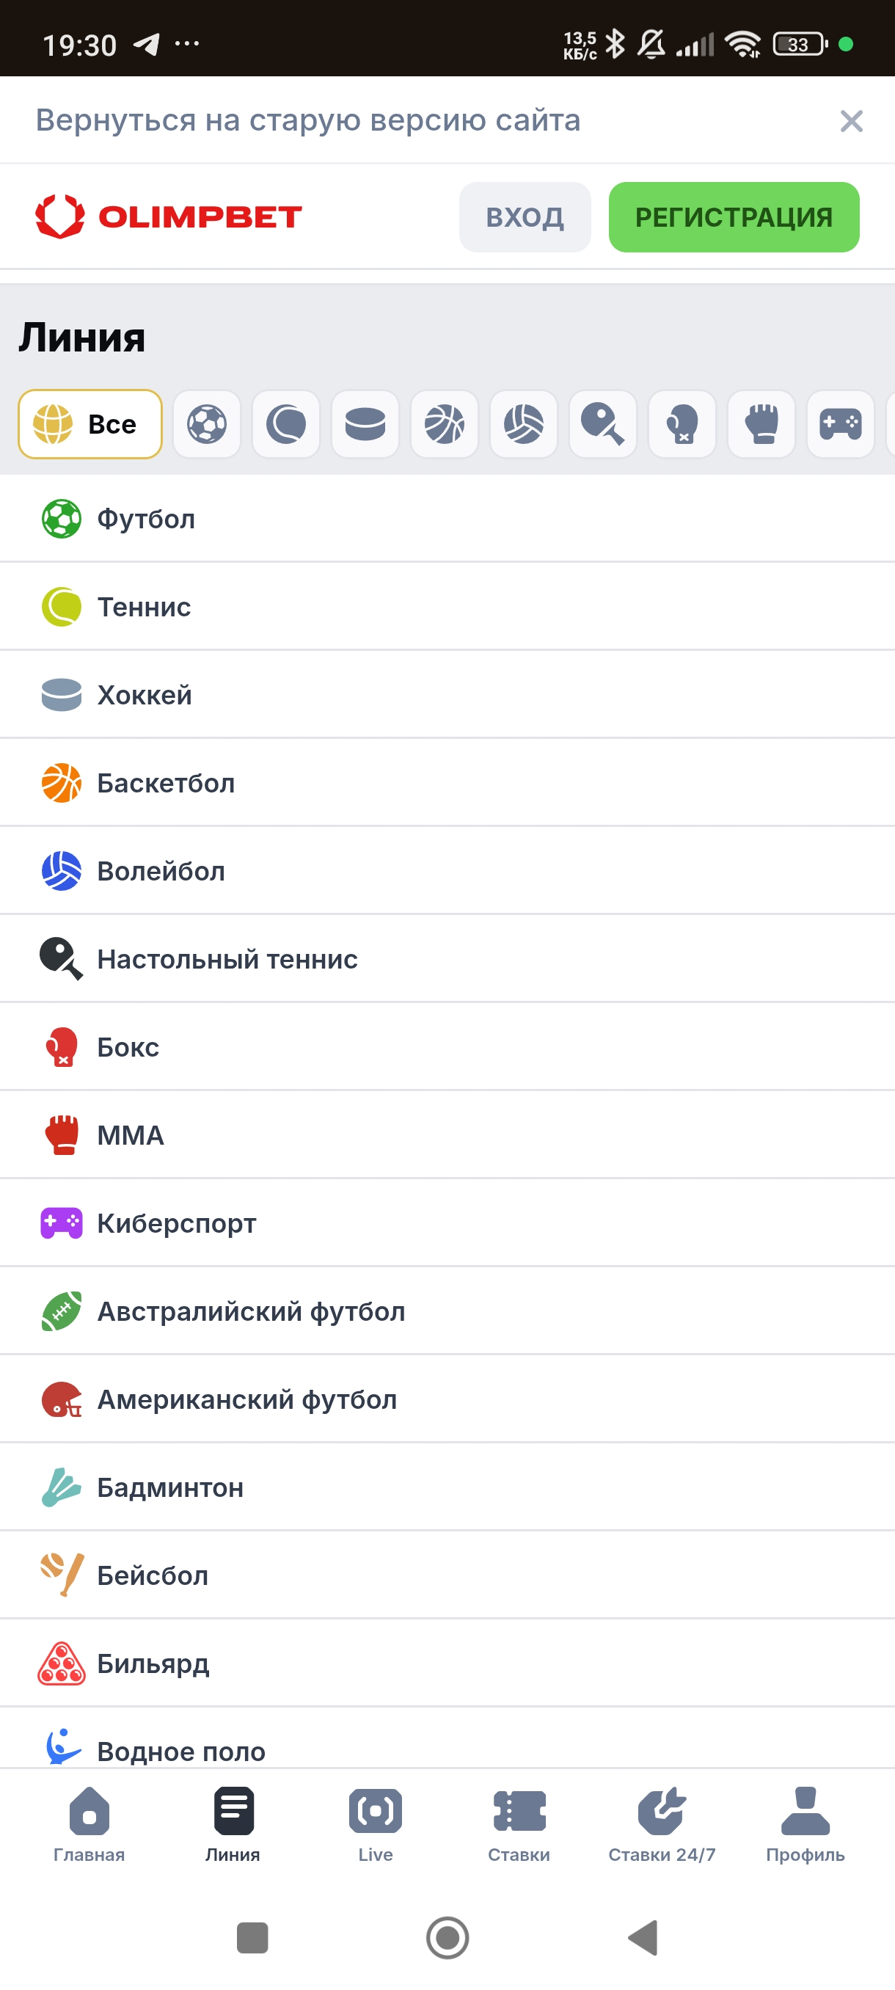
Task: Go to Главная tab
Action: [x=89, y=1825]
